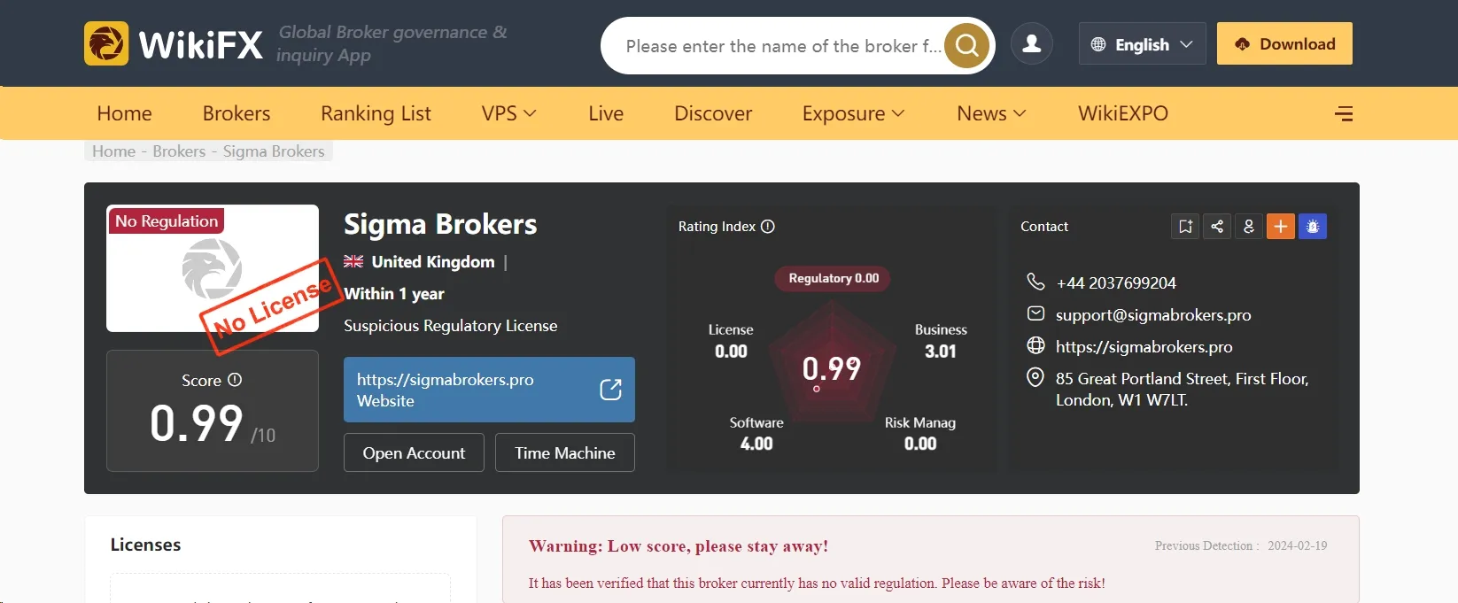This screenshot has width=1458, height=603.
Task: Click the Warning: Low score heading
Action: 679,546
